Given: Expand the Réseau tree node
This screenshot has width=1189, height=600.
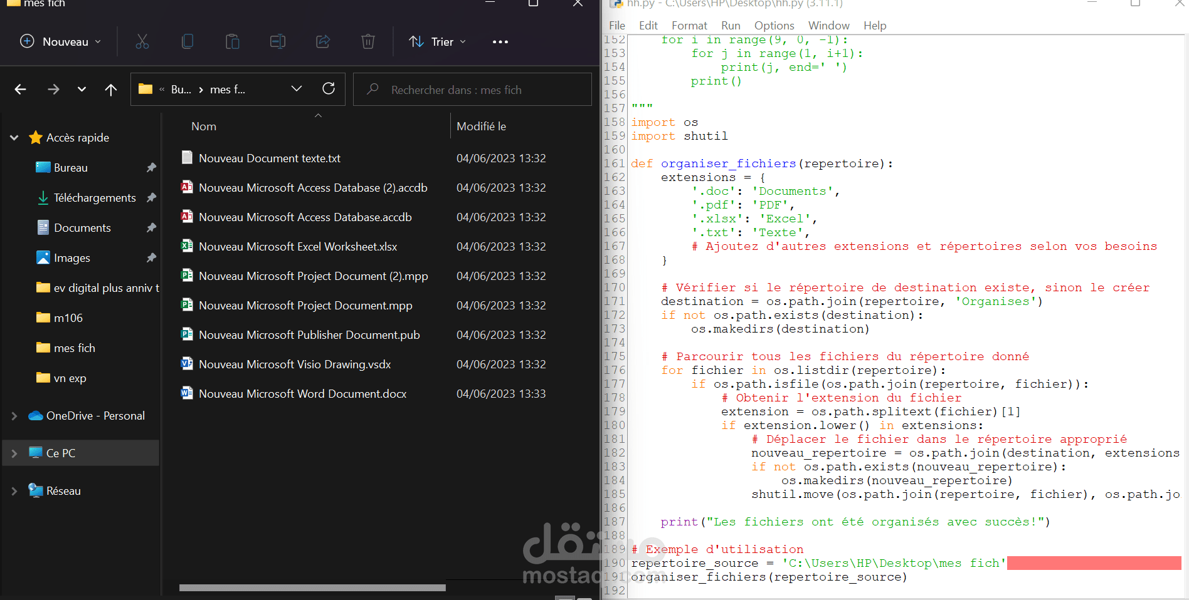Looking at the screenshot, I should click(x=14, y=491).
